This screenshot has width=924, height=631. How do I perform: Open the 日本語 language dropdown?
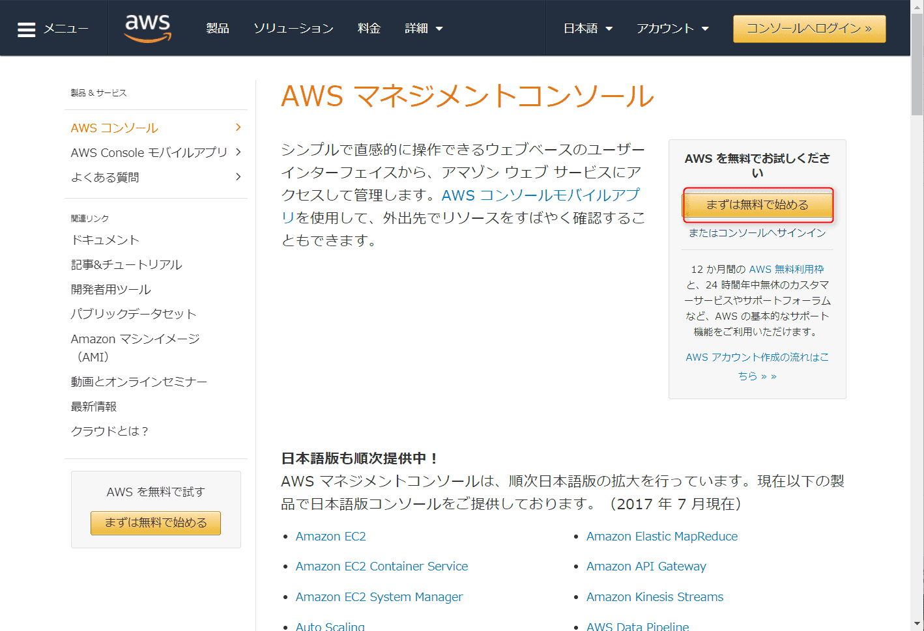point(588,29)
